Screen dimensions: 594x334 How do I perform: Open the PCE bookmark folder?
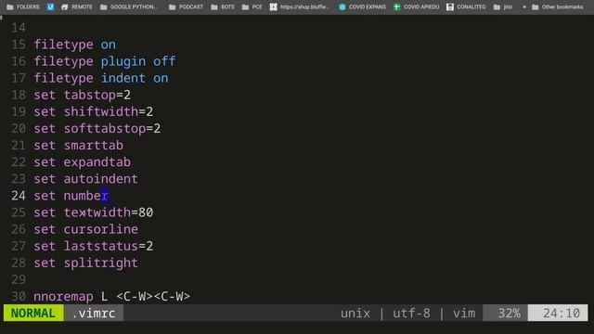tap(252, 6)
